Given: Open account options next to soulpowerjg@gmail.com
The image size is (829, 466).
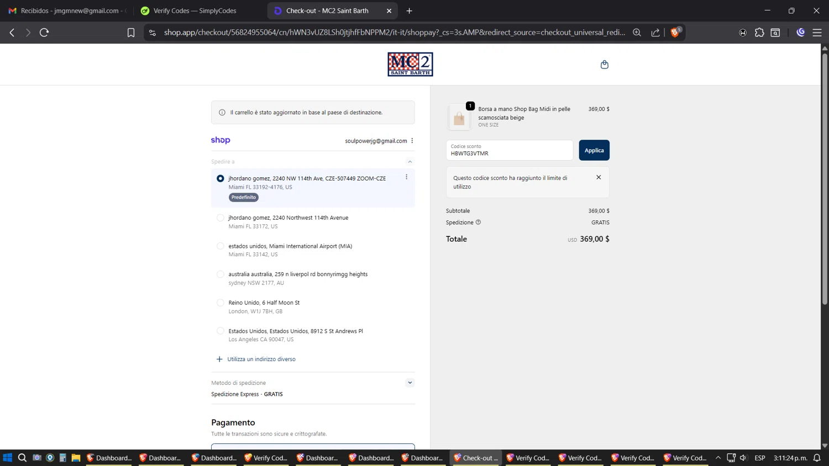Looking at the screenshot, I should 412,141.
